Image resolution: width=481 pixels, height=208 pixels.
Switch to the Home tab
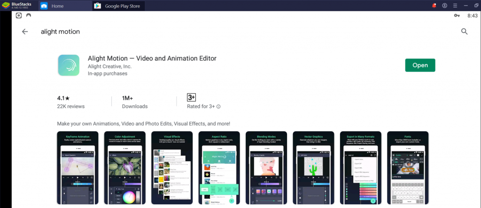tap(65, 6)
